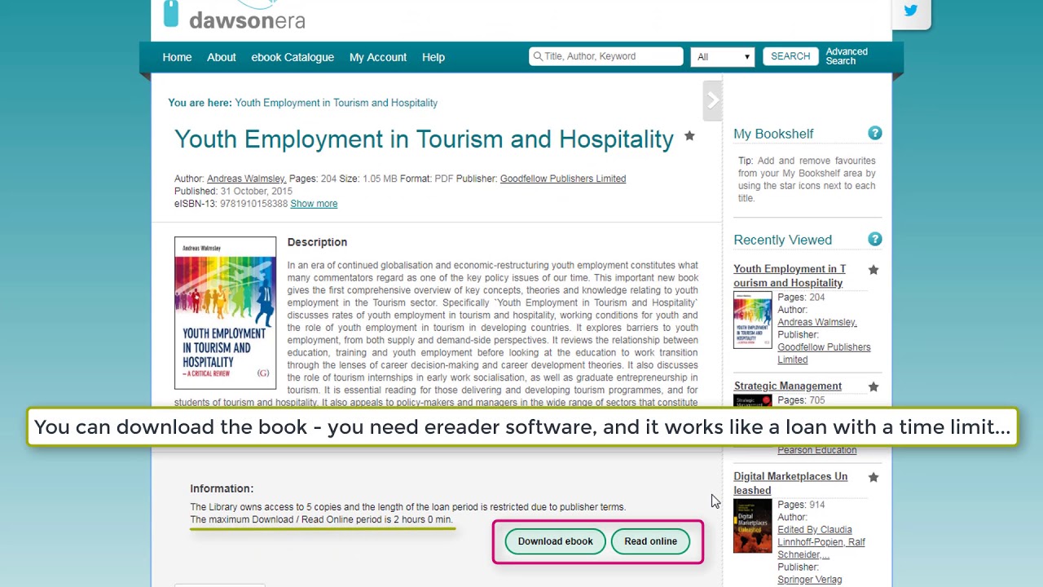Click the Information: heading
Image resolution: width=1043 pixels, height=587 pixels.
[x=222, y=488]
